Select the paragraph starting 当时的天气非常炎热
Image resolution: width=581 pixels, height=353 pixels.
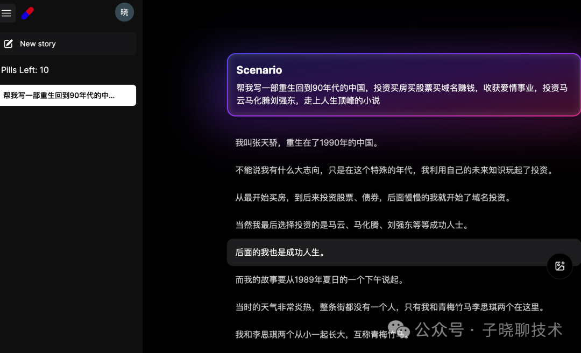coord(391,307)
